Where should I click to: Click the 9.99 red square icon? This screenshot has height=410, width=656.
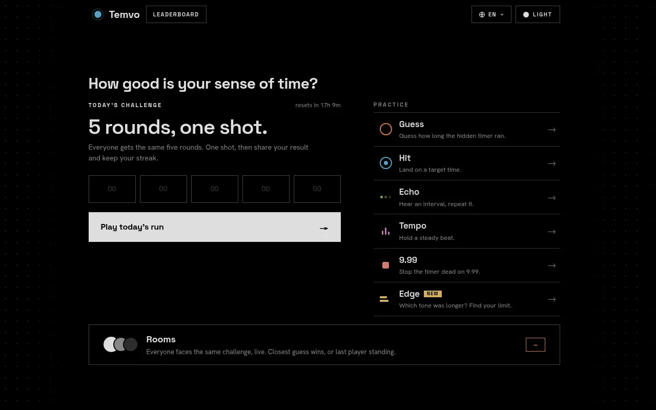(x=385, y=265)
